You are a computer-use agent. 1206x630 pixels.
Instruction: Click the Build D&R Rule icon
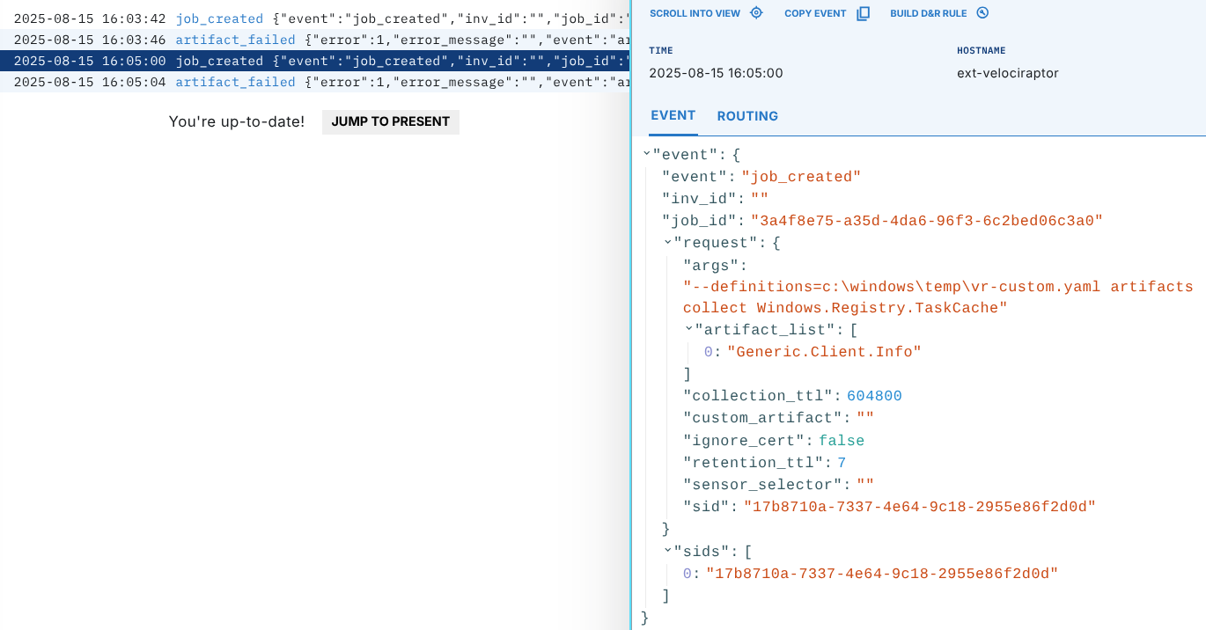click(x=983, y=13)
